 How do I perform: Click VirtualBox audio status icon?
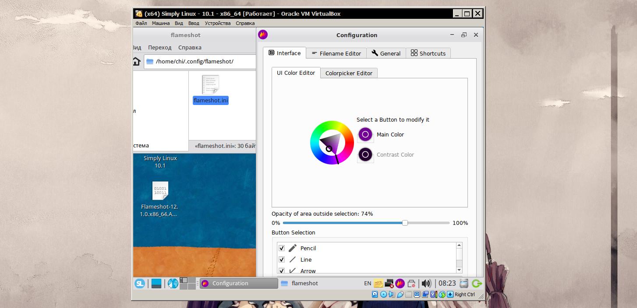tap(392, 294)
